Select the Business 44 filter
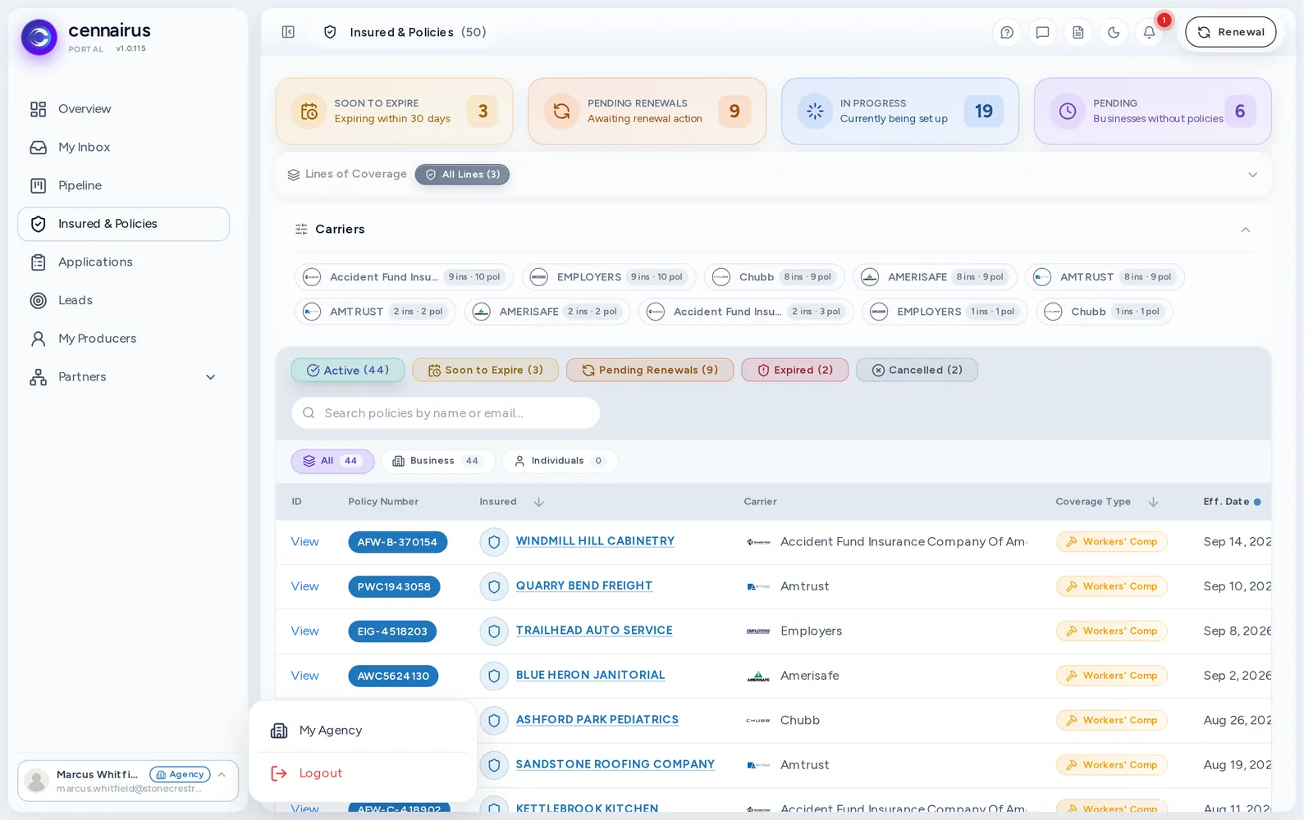The width and height of the screenshot is (1313, 820). tap(437, 461)
